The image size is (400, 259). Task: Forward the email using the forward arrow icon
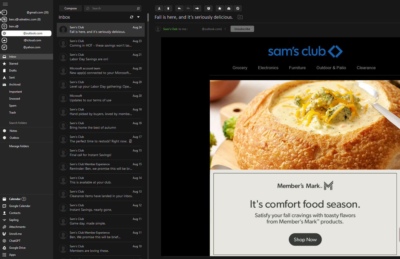pos(197,8)
